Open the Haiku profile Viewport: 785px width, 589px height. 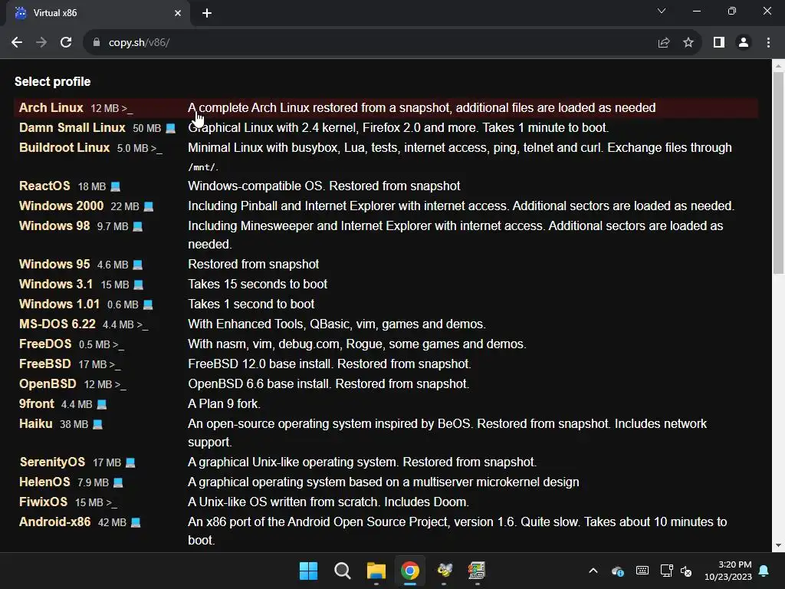pyautogui.click(x=35, y=424)
